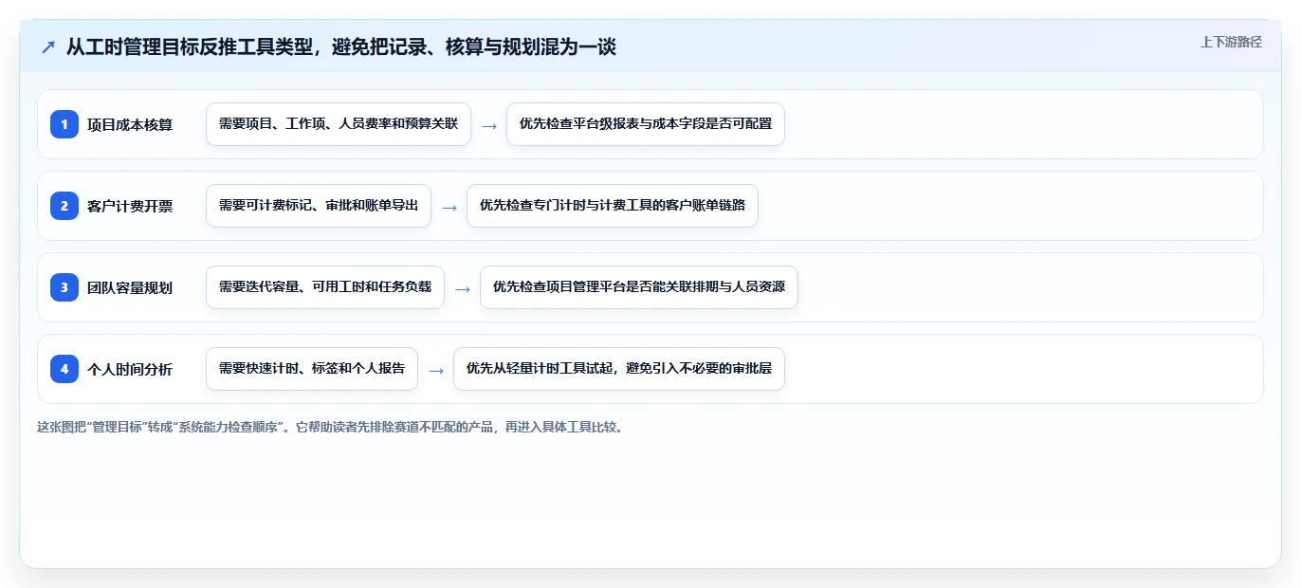The image size is (1301, 588).
Task: Click the footnote starting 这张图把“管理目标”
Action: coord(330,428)
